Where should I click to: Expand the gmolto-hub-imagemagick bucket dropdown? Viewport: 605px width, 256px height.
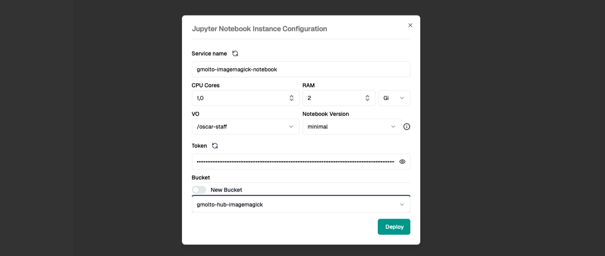(301, 205)
